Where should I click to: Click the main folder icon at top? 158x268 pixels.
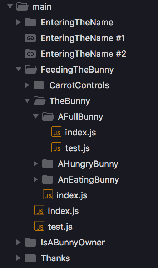tap(23, 7)
